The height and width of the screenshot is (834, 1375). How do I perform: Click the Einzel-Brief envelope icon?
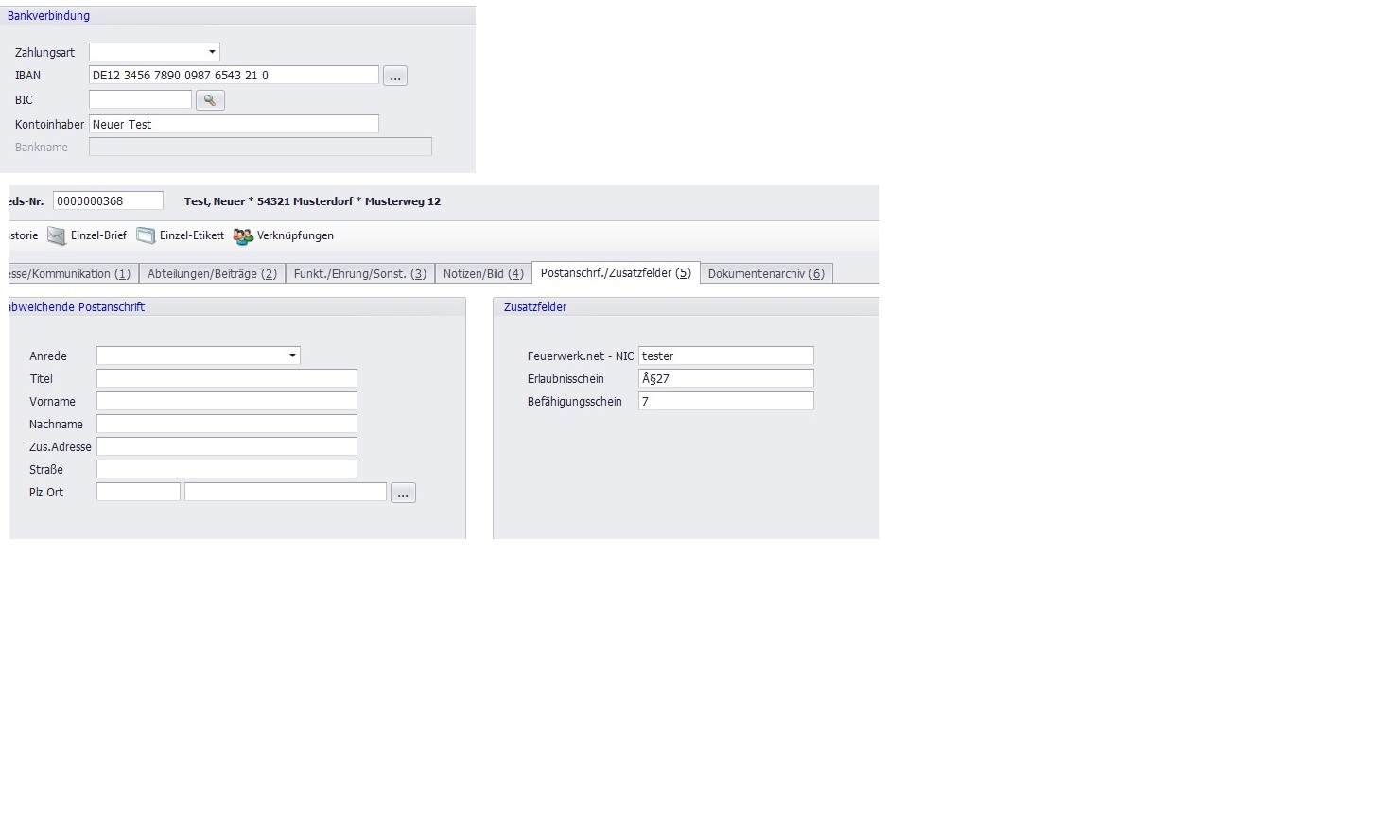[57, 236]
